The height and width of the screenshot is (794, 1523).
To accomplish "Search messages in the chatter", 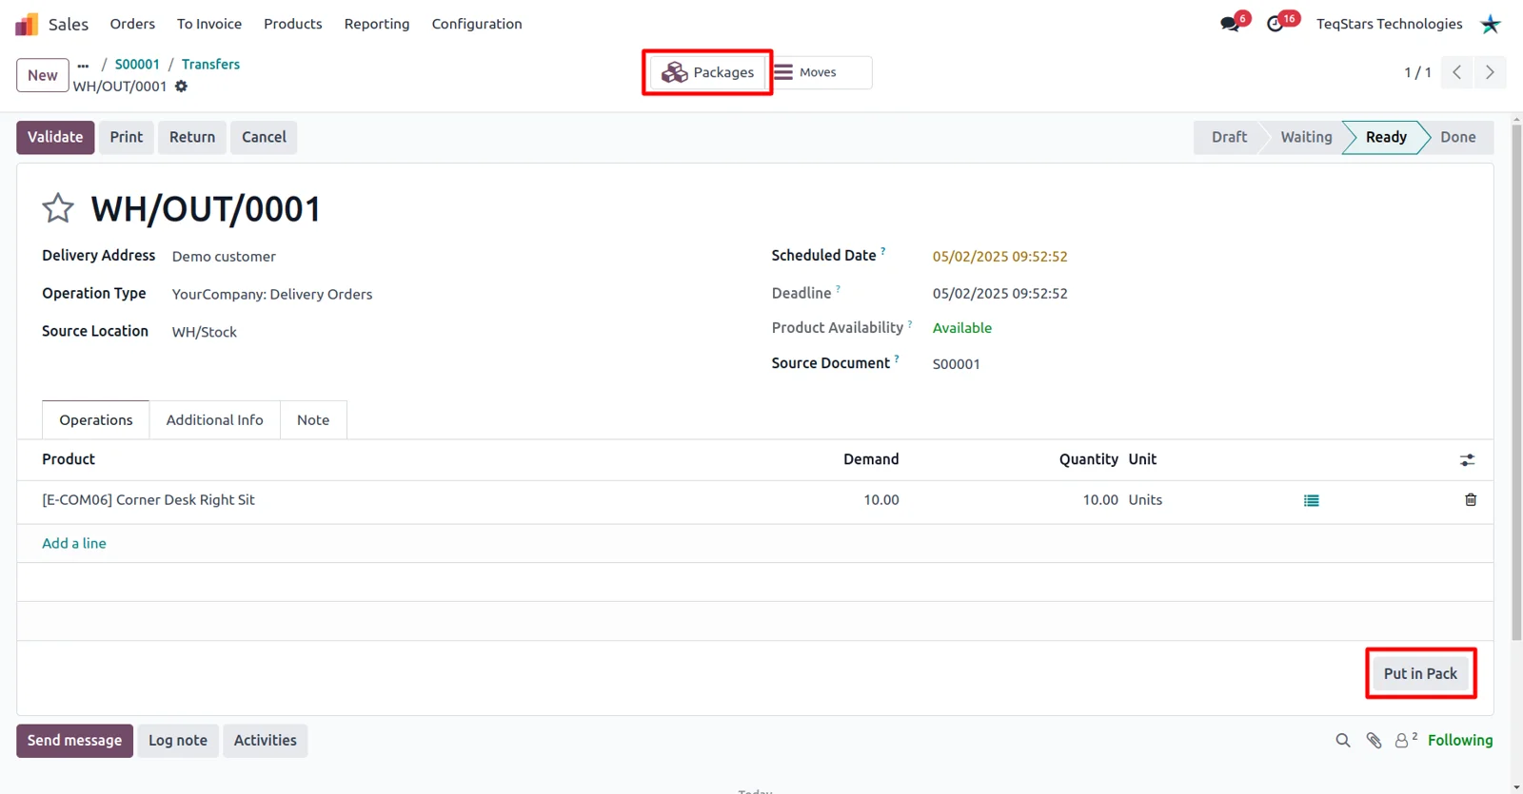I will point(1343,740).
